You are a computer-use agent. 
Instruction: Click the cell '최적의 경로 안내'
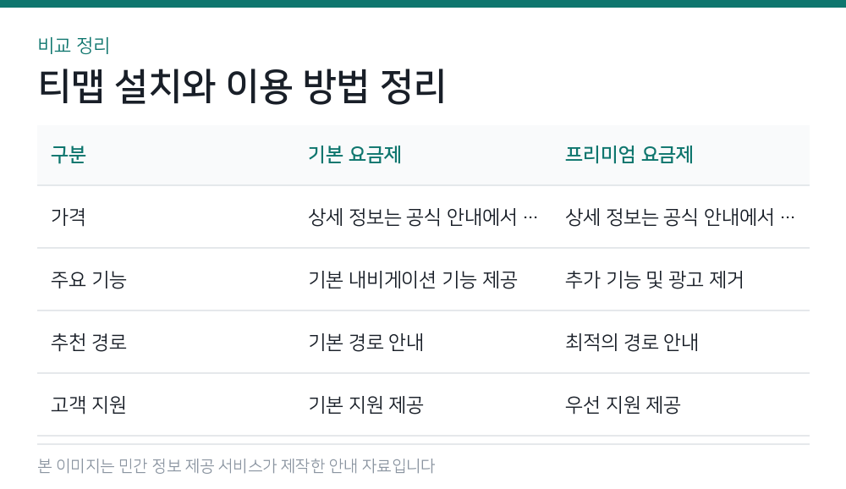pyautogui.click(x=632, y=342)
